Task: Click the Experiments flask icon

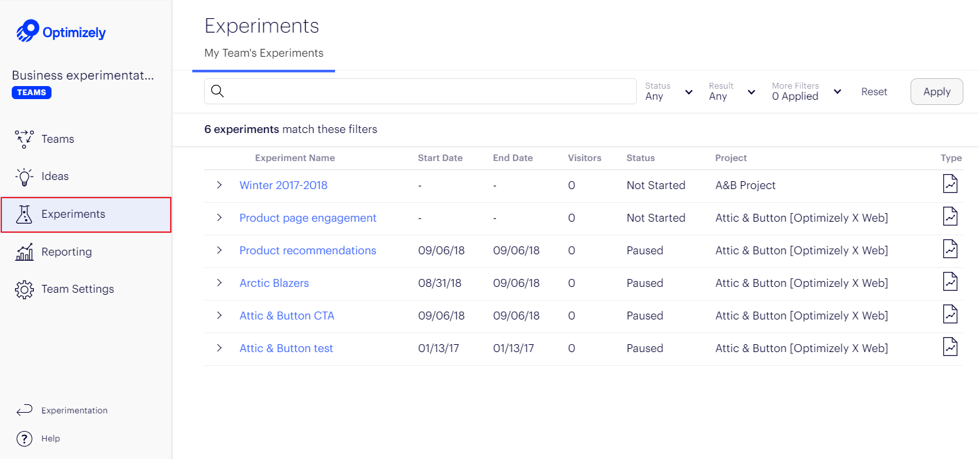Action: [24, 214]
